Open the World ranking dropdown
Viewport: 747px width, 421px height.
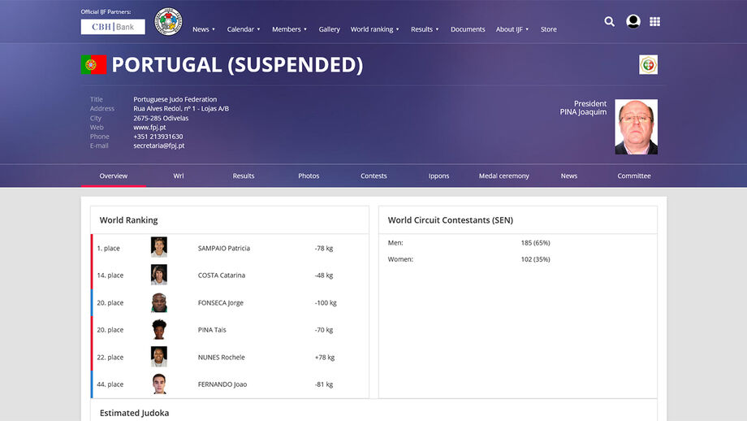(x=374, y=29)
